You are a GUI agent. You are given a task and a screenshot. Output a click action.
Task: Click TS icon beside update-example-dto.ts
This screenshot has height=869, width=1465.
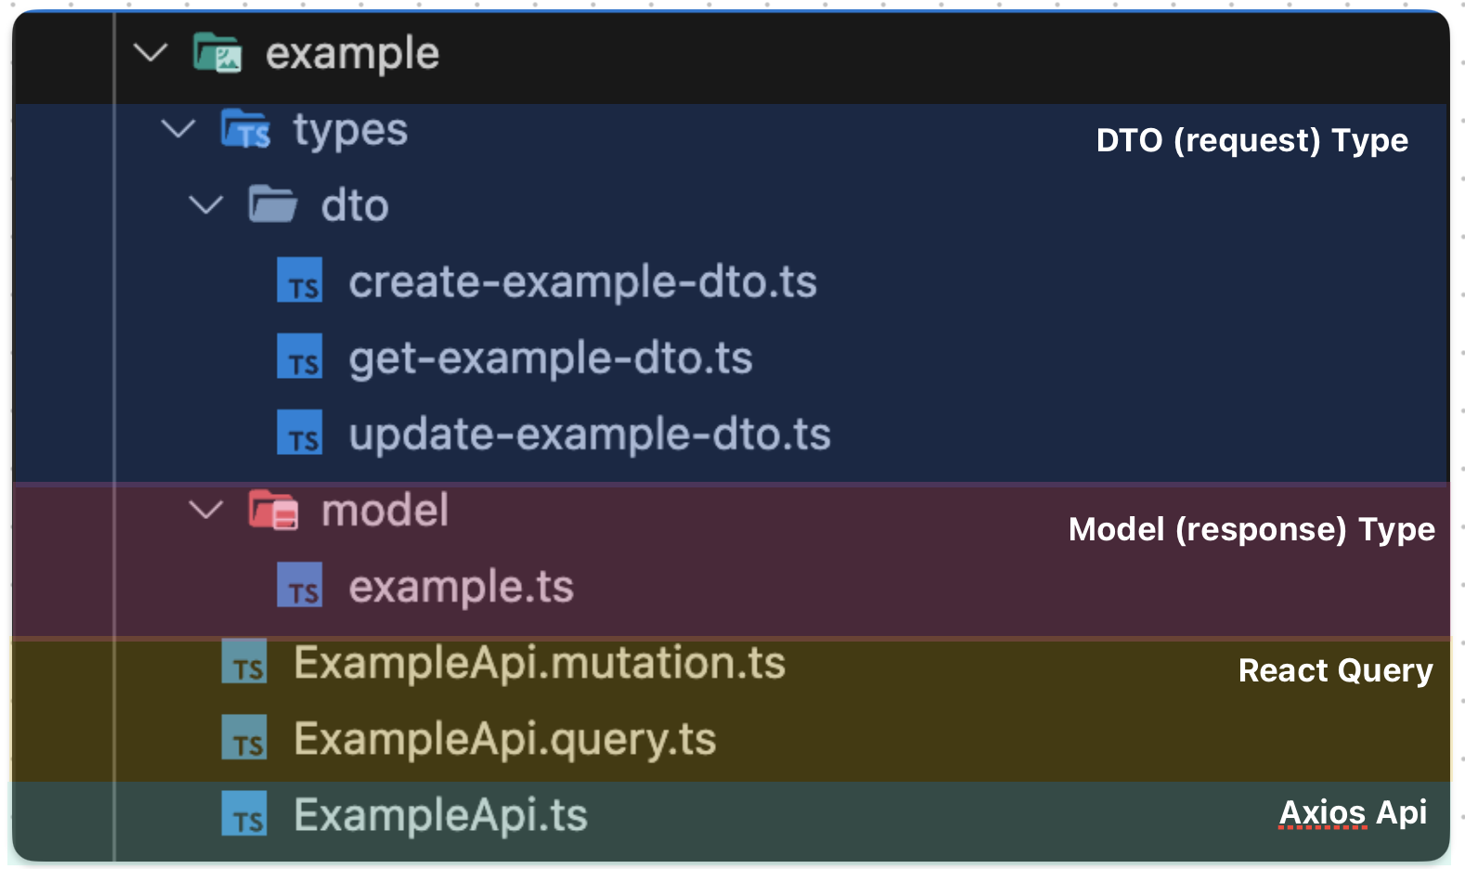click(300, 434)
